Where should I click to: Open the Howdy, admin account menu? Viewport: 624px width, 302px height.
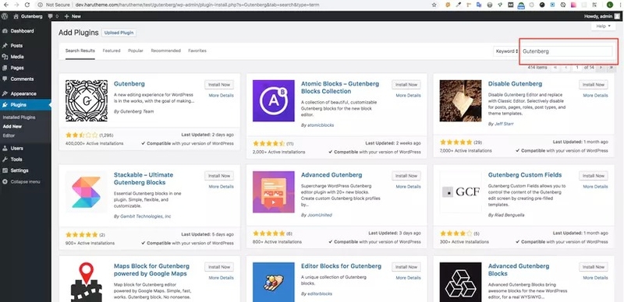(601, 16)
